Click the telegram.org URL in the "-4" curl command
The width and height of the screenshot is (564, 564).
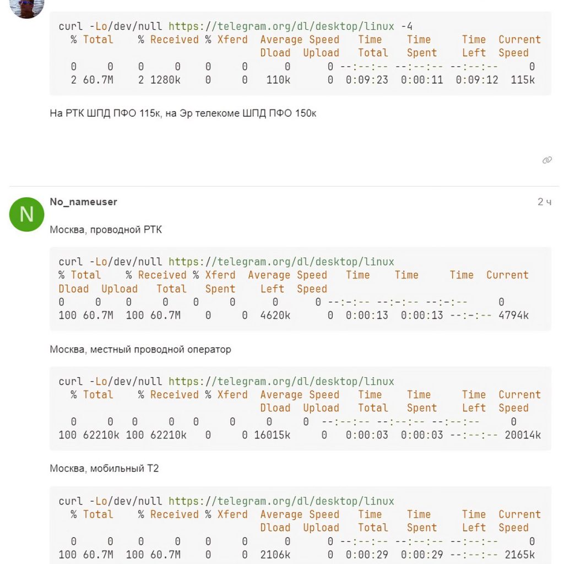click(x=281, y=26)
